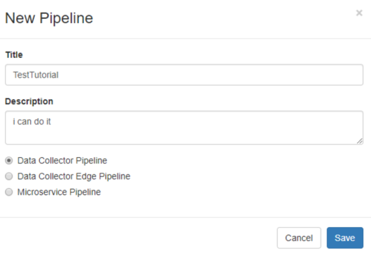Click the 'i can do it' description text
Image resolution: width=371 pixels, height=255 pixels.
click(31, 122)
